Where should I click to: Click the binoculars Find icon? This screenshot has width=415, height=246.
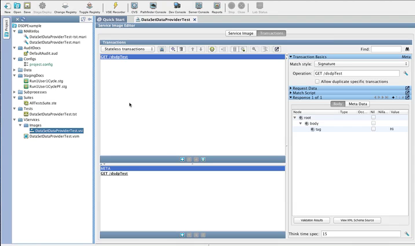coord(407,49)
